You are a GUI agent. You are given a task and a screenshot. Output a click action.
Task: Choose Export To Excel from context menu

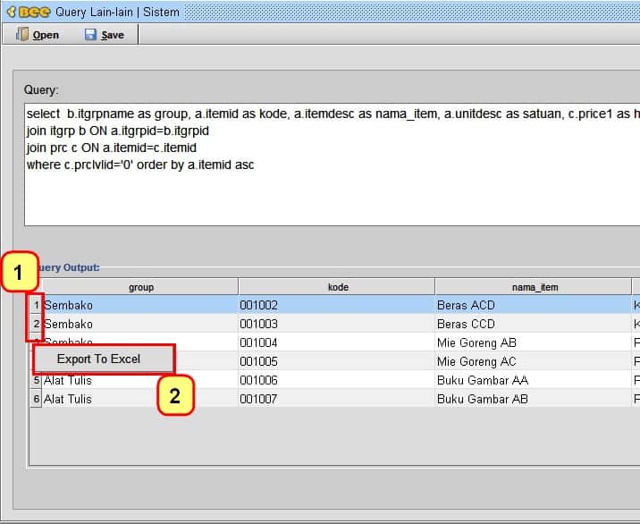click(x=104, y=359)
